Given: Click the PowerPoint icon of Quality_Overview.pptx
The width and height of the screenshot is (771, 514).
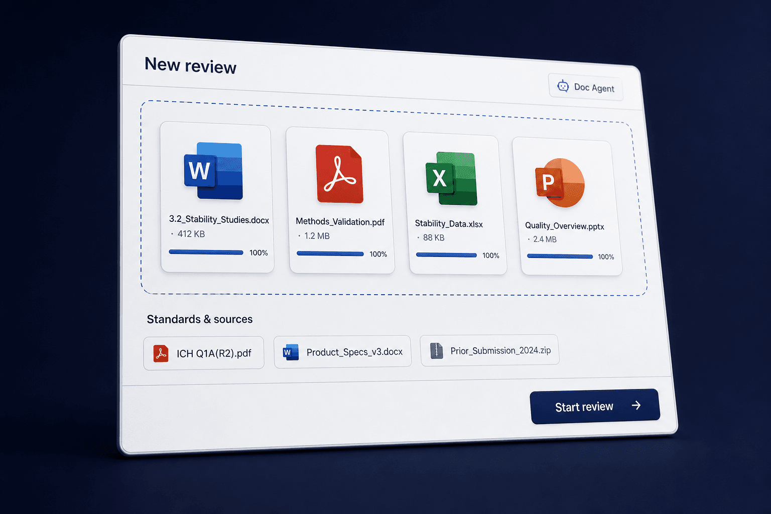Looking at the screenshot, I should click(560, 183).
